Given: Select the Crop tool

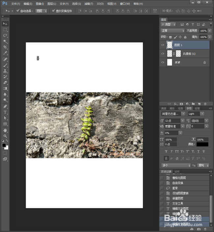Looking at the screenshot, I should point(5,47).
